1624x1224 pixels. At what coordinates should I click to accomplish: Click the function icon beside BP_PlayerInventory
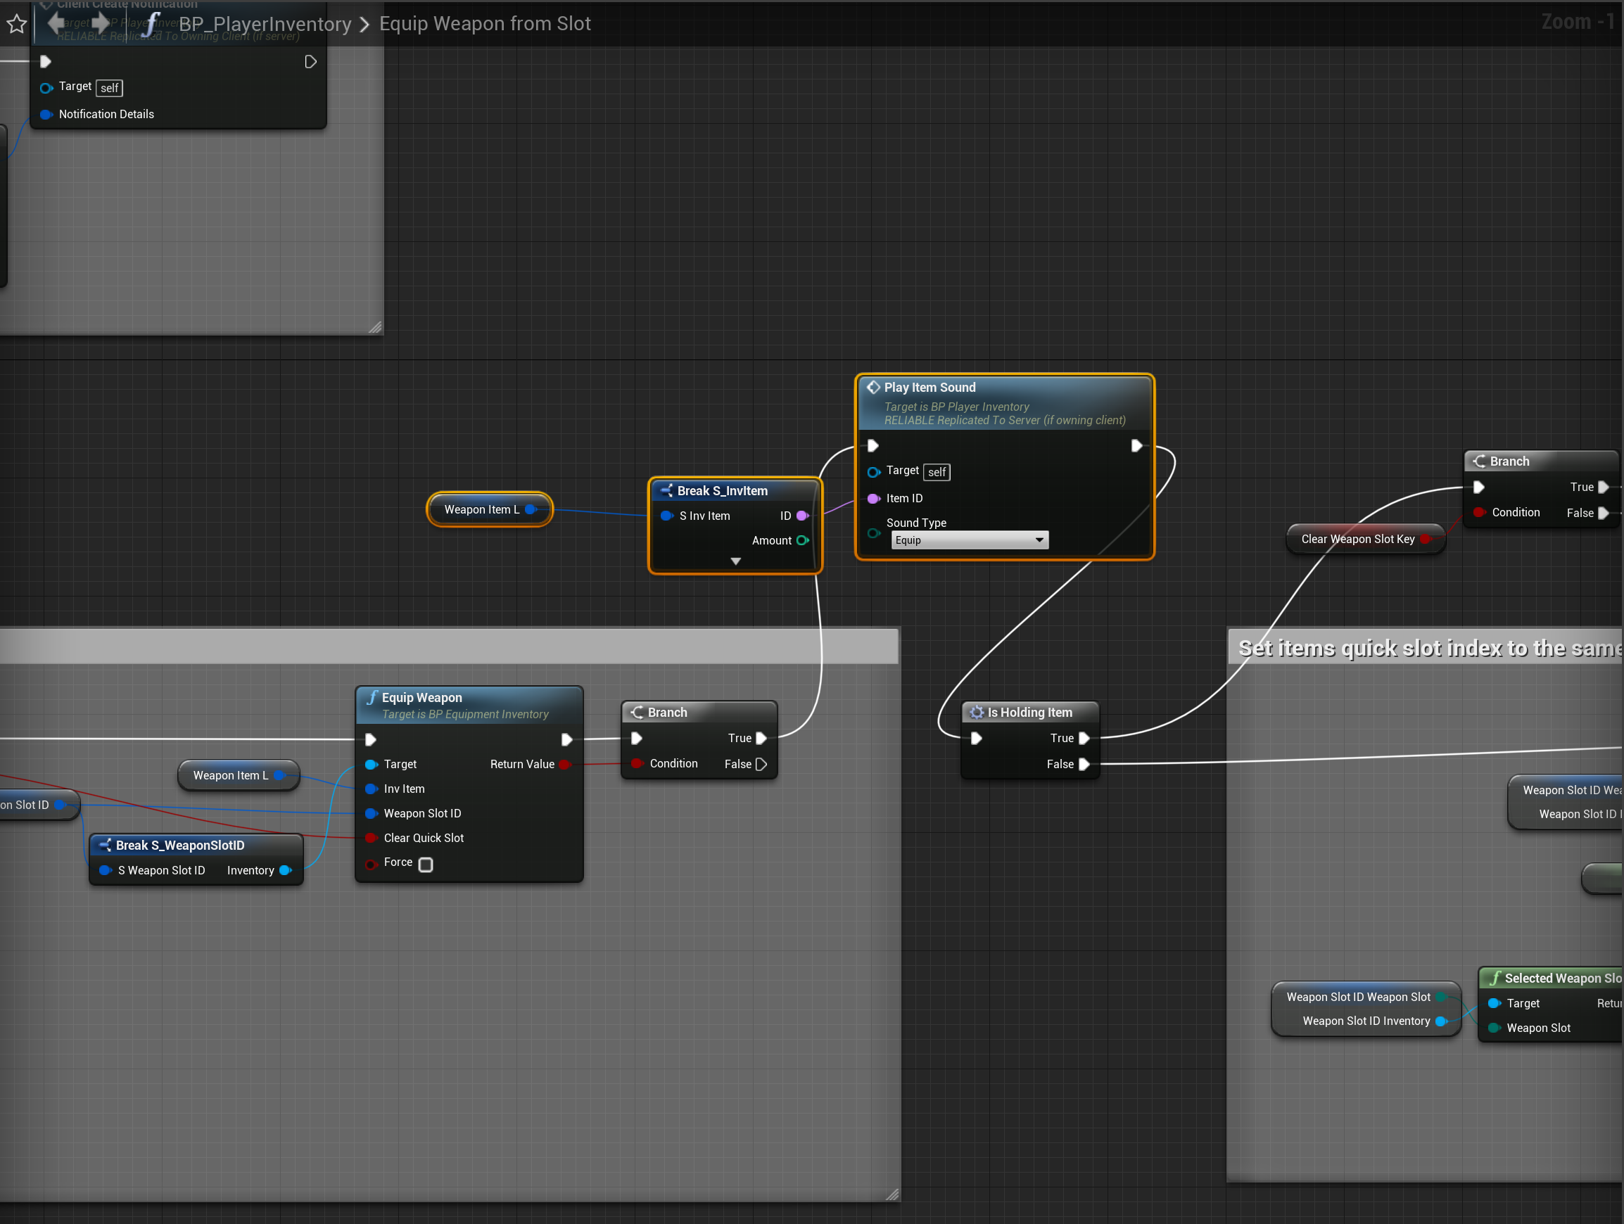click(151, 24)
